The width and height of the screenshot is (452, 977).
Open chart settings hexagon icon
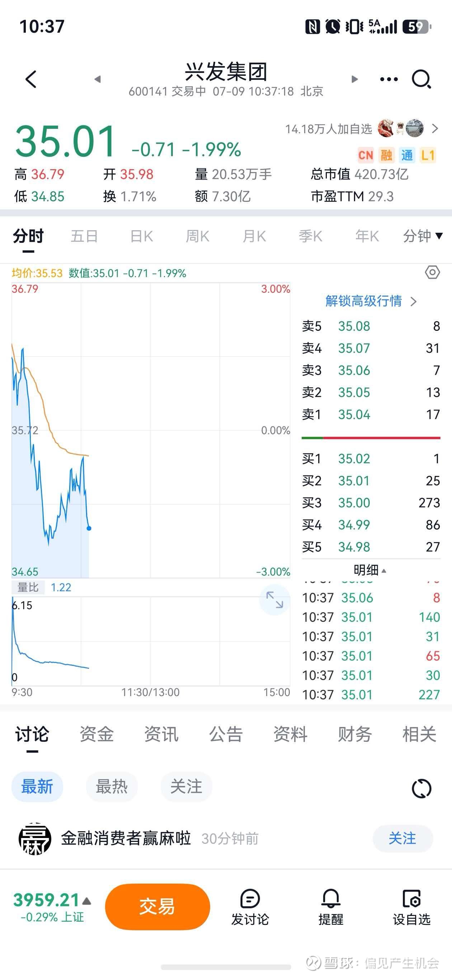(432, 272)
